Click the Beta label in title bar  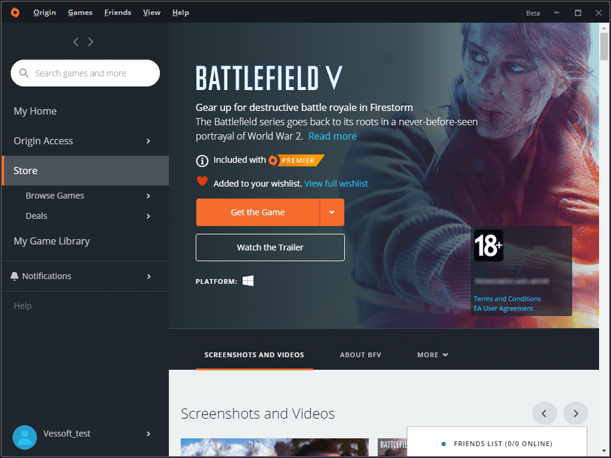[x=533, y=13]
